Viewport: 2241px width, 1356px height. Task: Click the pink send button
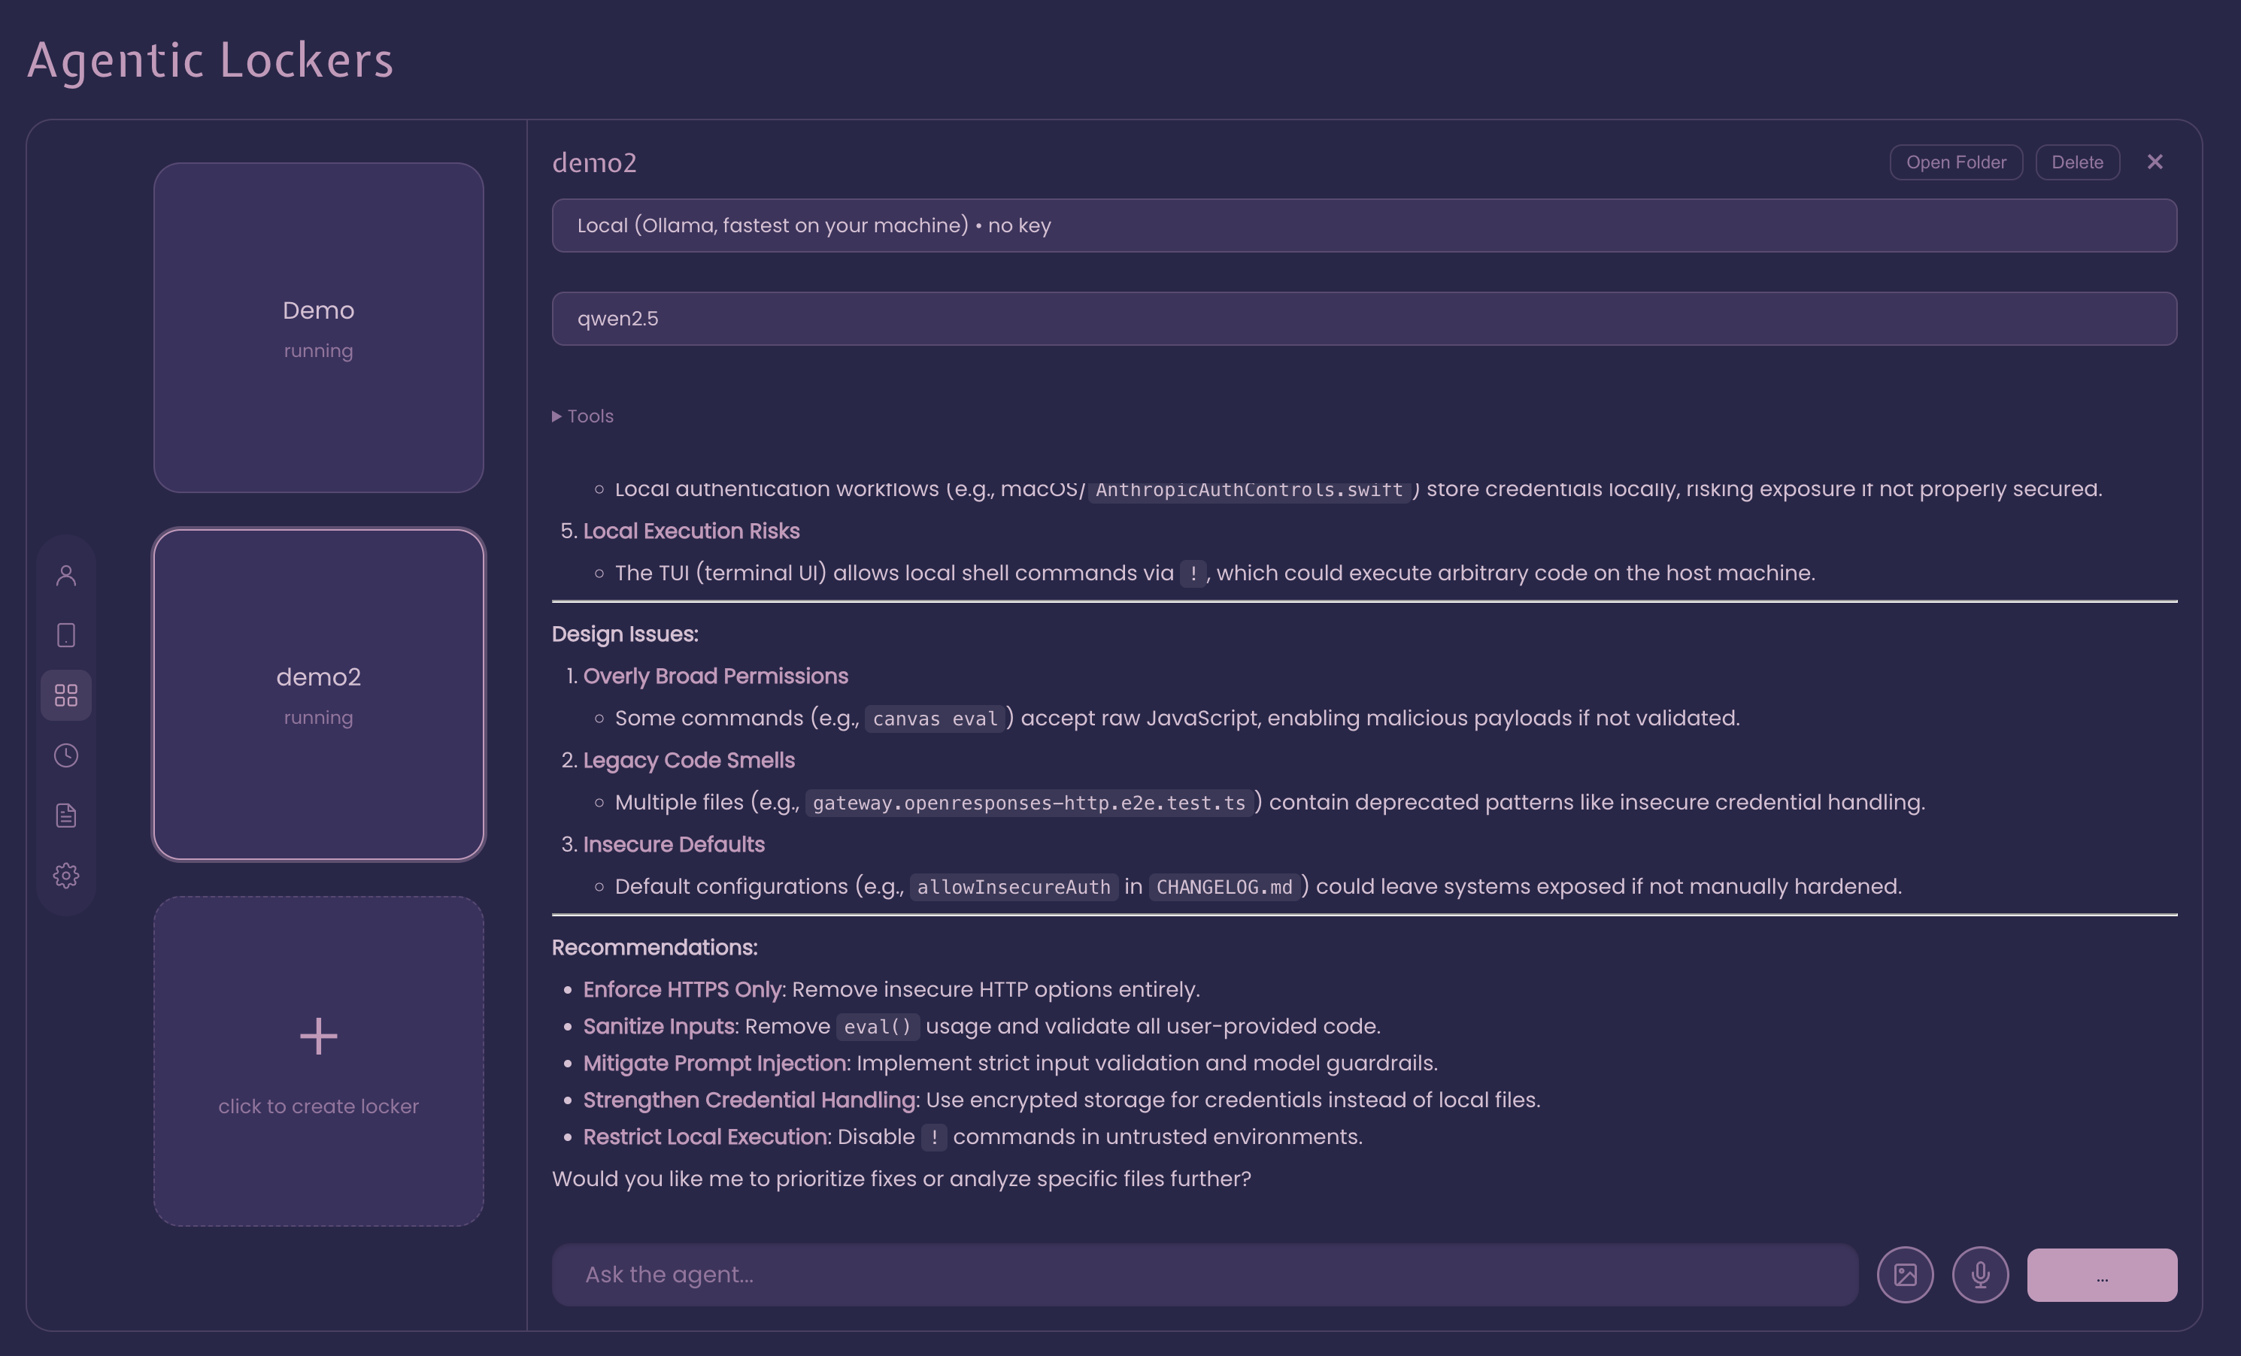click(x=2101, y=1274)
